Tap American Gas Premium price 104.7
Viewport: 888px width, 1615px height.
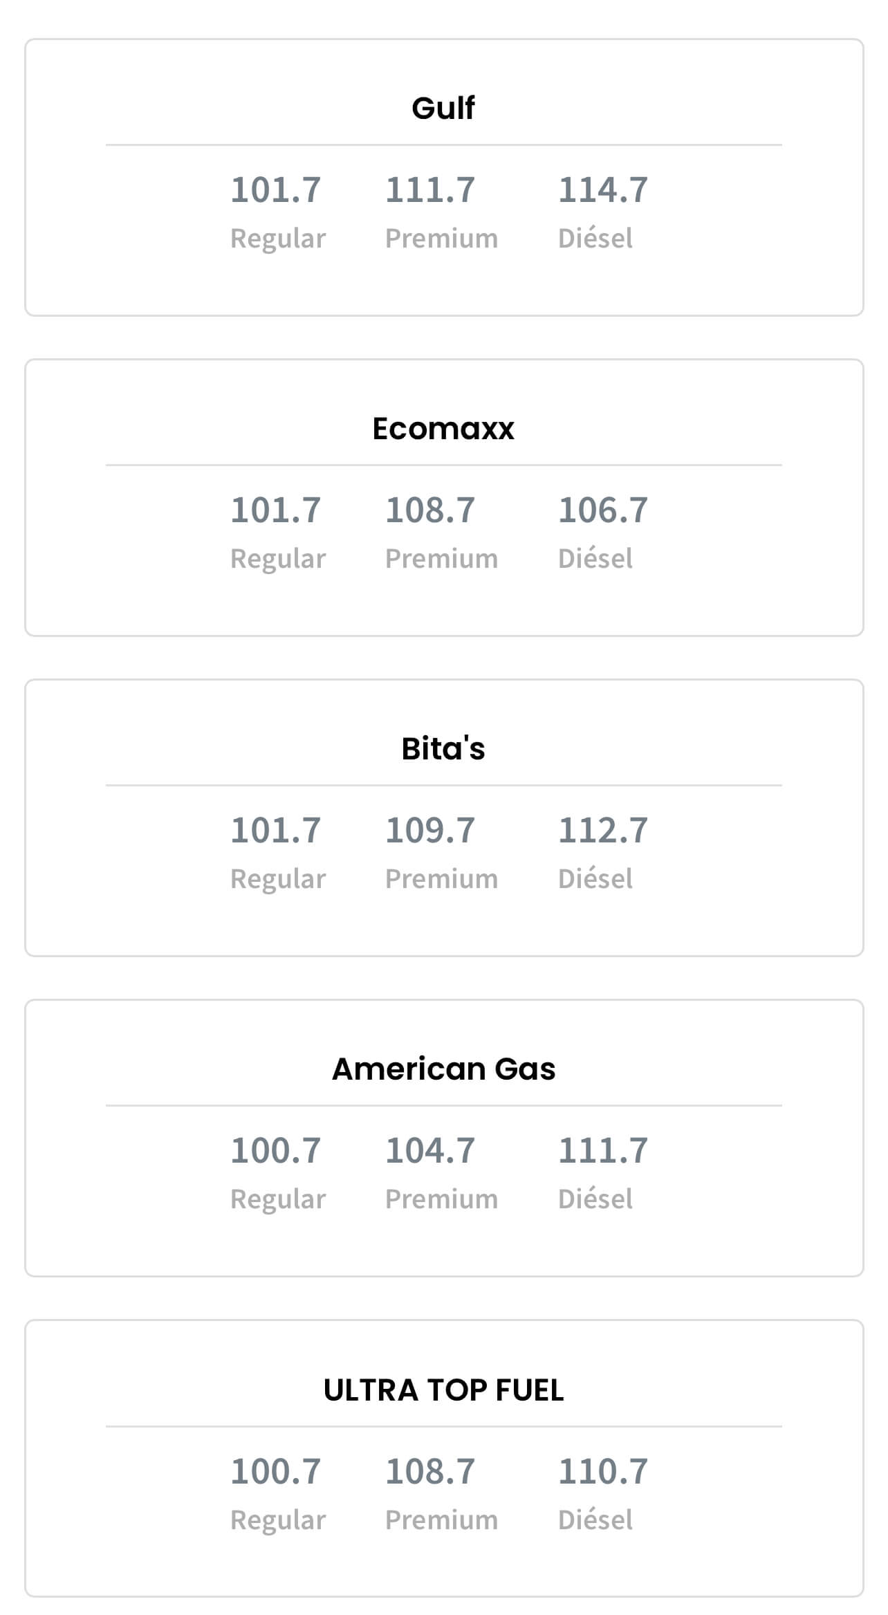pyautogui.click(x=430, y=1151)
